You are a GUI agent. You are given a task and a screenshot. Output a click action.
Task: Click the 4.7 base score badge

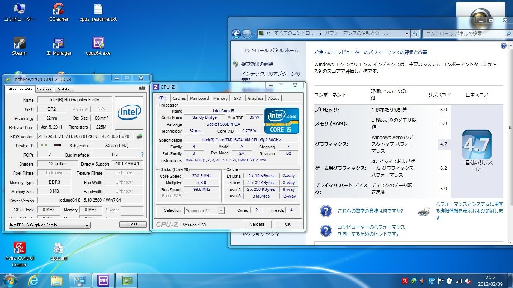(477, 144)
